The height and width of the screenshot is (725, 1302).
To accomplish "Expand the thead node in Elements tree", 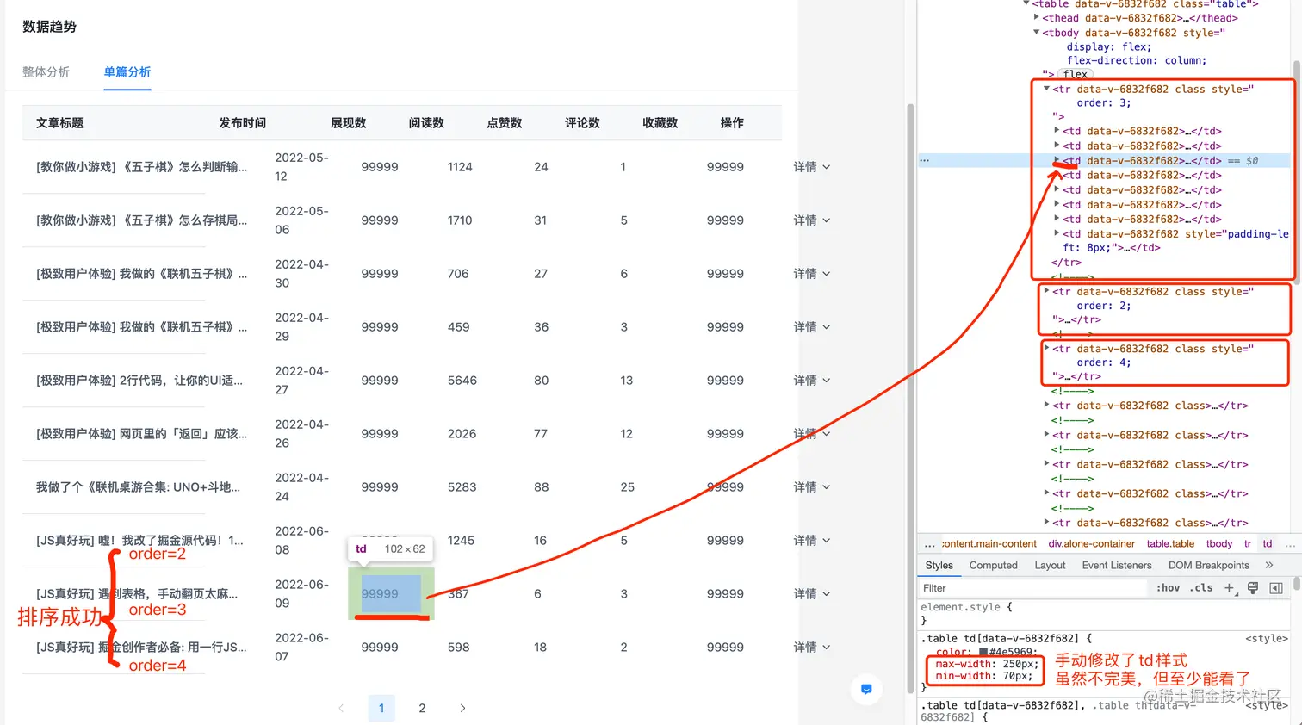I will pos(1037,18).
